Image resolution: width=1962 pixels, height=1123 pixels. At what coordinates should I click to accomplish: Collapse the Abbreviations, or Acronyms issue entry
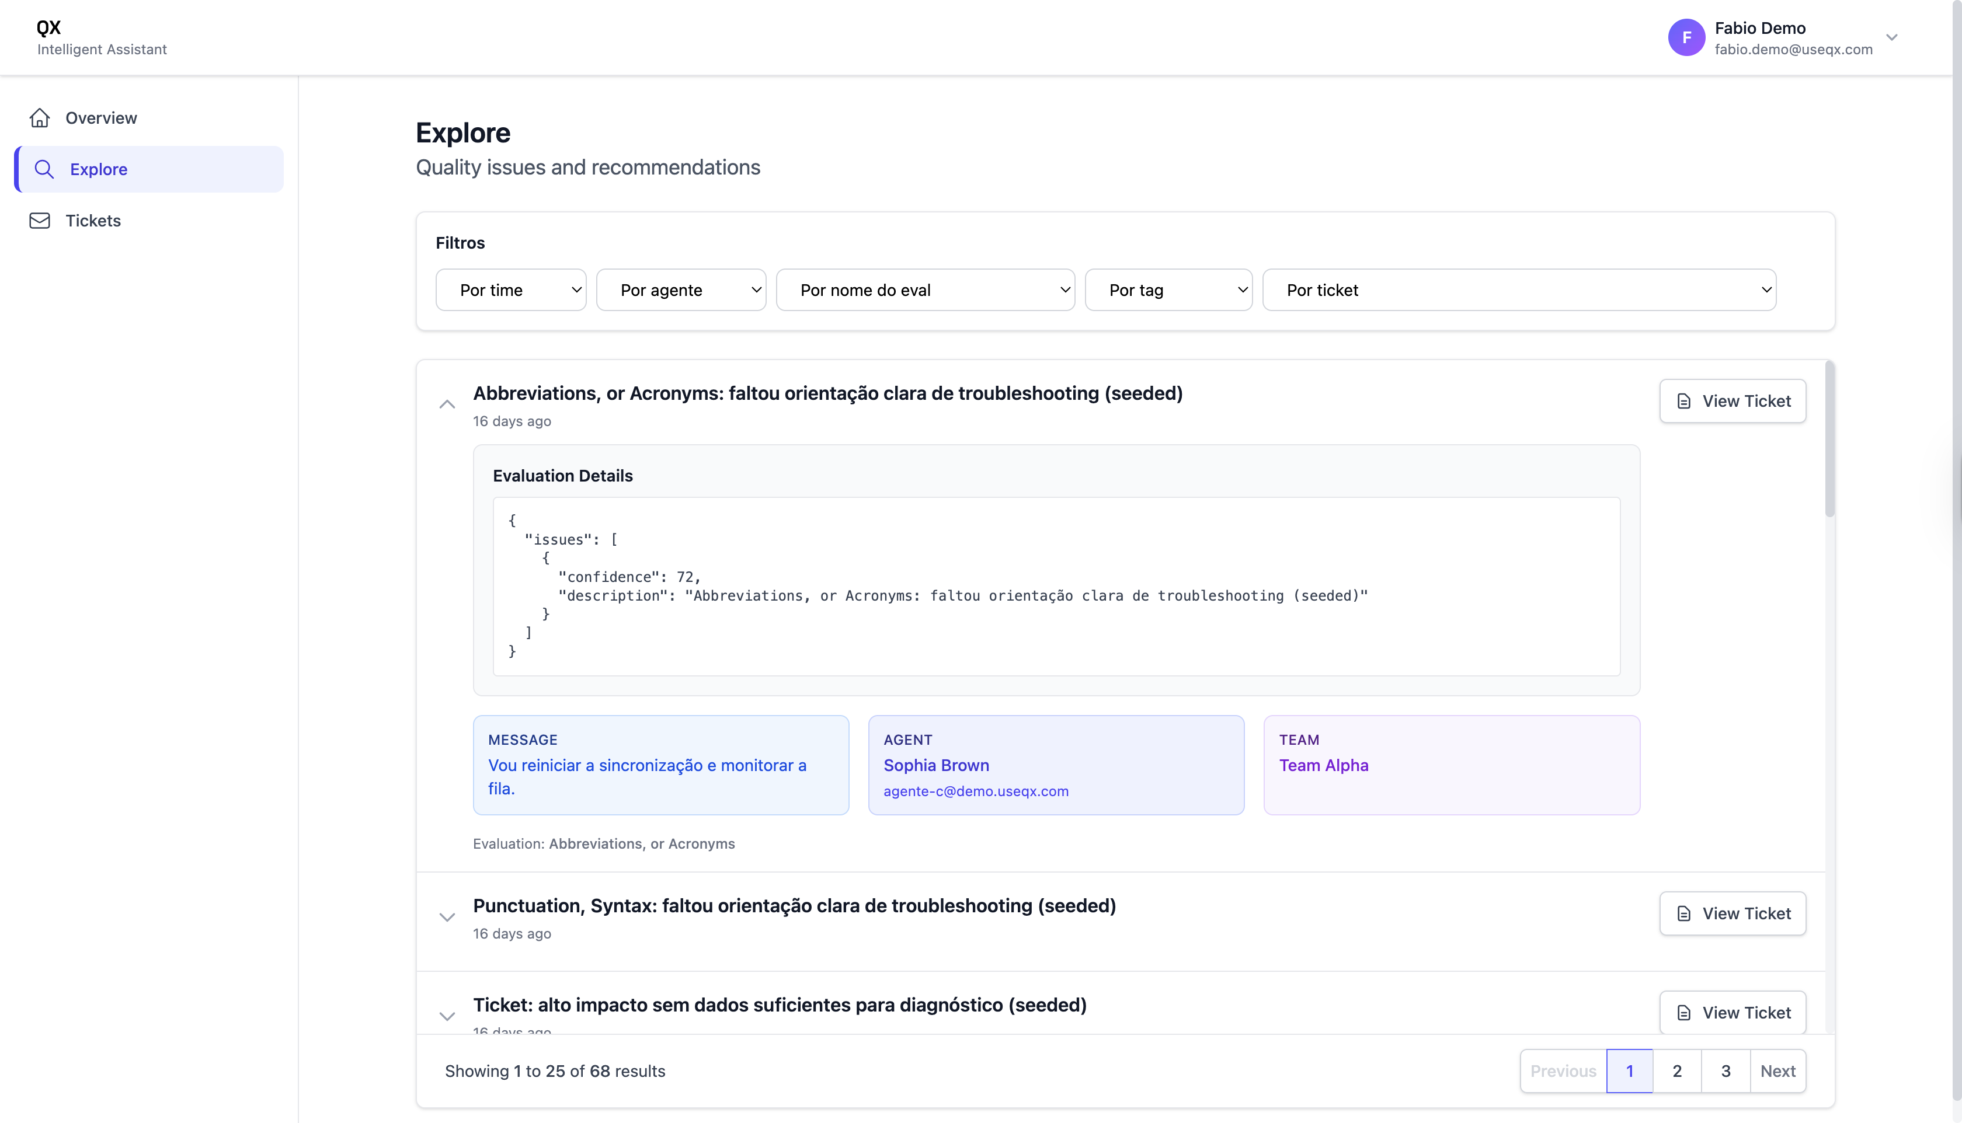447,404
